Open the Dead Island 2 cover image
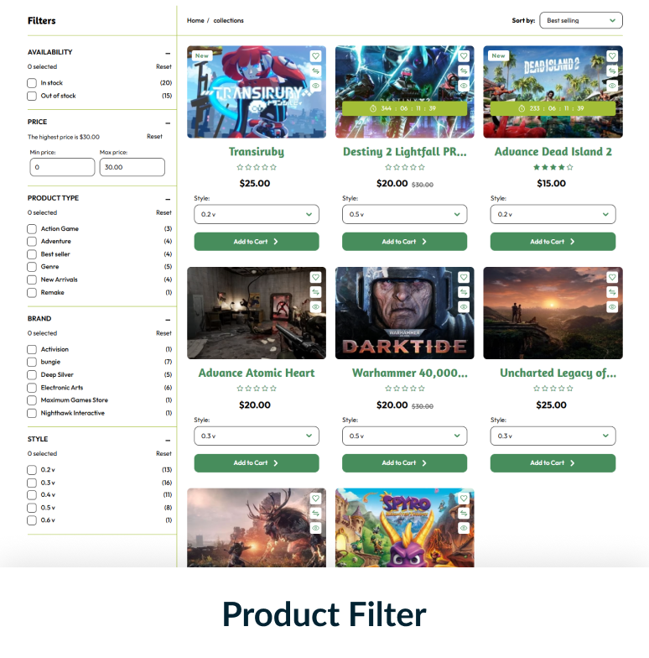This screenshot has width=649, height=658. tap(553, 92)
